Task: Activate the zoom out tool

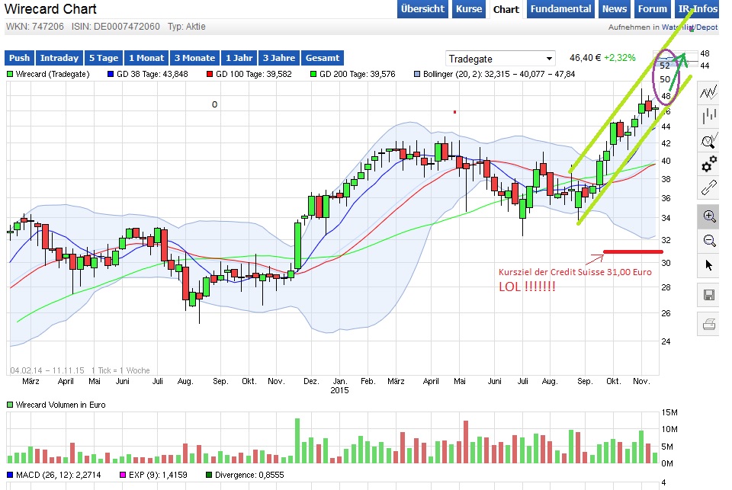Action: click(x=708, y=241)
